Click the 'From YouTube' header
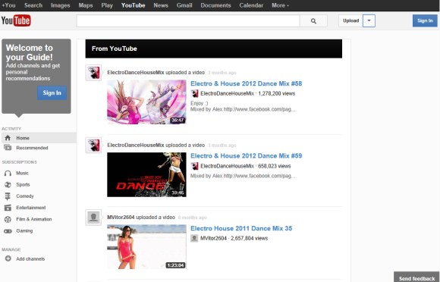This screenshot has height=282, width=440. pos(214,49)
